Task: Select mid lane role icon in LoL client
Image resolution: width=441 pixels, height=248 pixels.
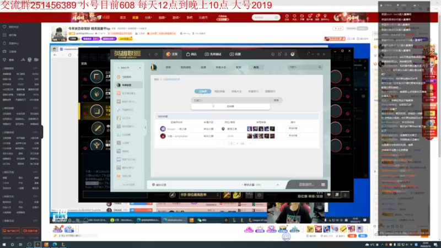Action: (x=98, y=128)
